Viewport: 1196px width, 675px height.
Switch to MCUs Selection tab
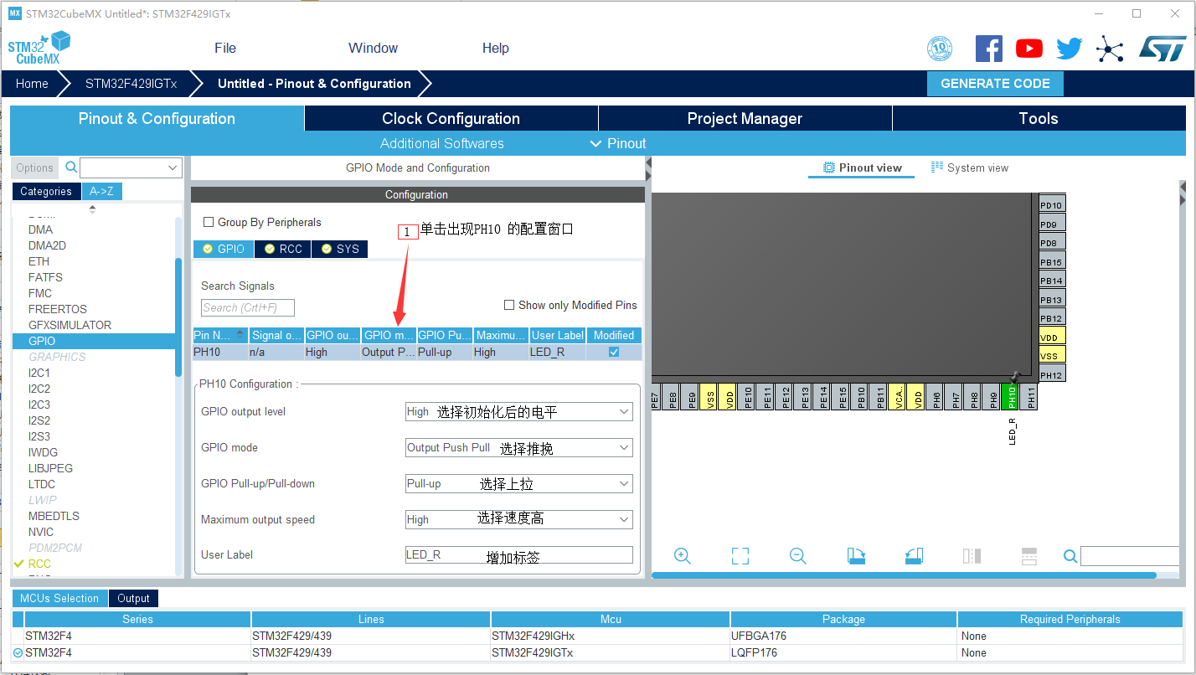coord(59,598)
